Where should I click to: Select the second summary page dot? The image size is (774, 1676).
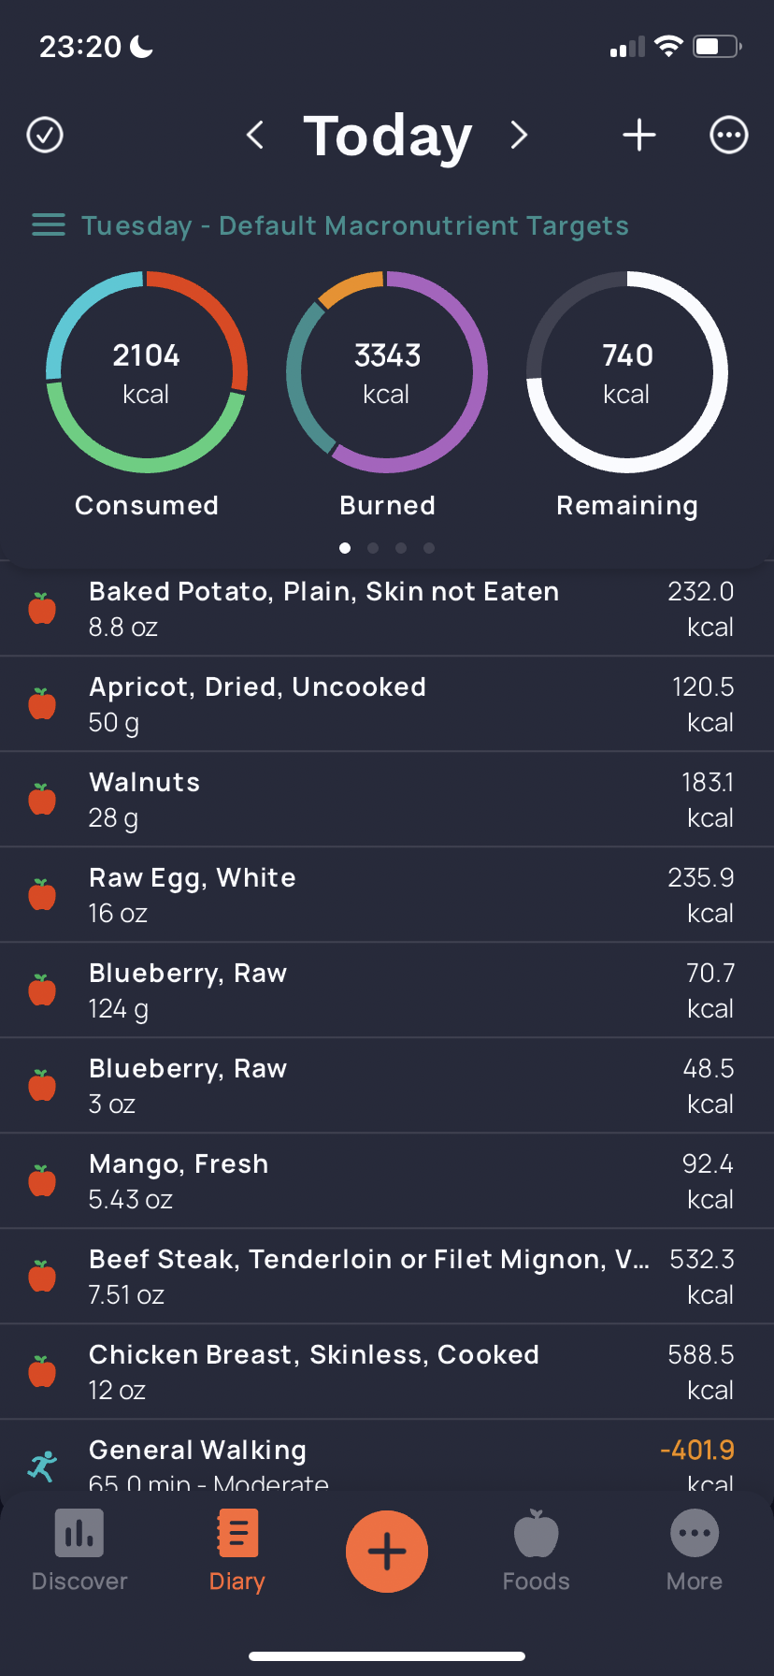click(373, 548)
